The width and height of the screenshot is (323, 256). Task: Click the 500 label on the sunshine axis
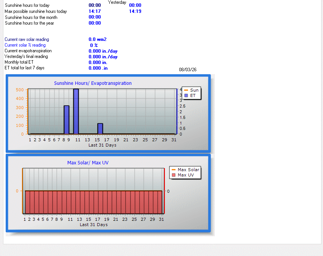(x=20, y=90)
